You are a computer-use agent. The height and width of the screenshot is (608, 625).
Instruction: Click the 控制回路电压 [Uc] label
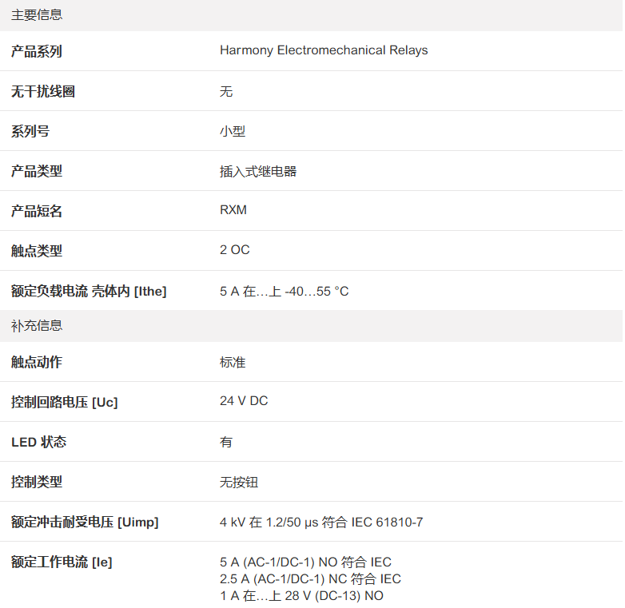point(64,402)
